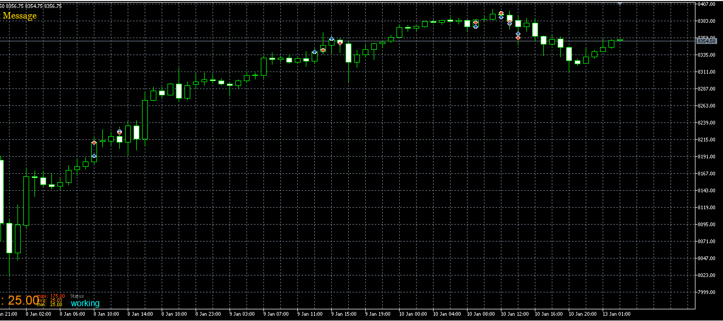
Task: Click the 8239.00 price scale label
Action: 707,123
